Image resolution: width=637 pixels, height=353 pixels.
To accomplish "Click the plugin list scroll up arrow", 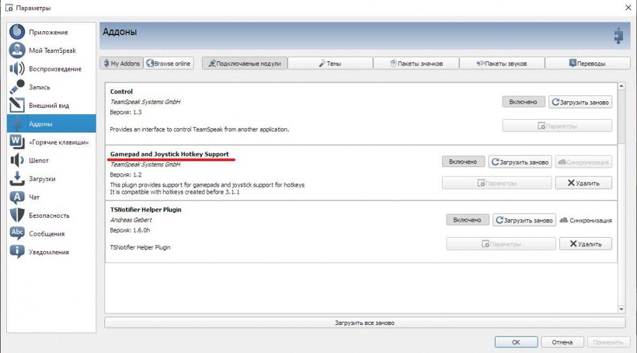I will [621, 86].
